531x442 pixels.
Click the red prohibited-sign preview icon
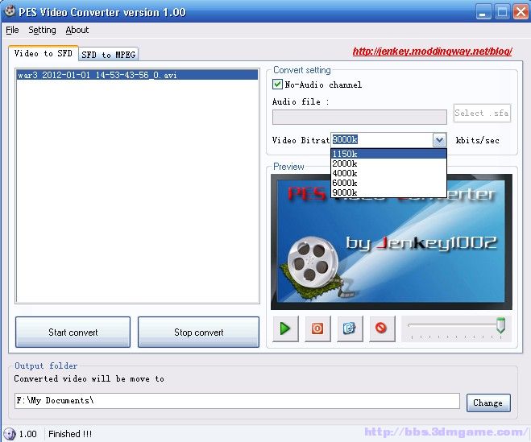click(382, 328)
